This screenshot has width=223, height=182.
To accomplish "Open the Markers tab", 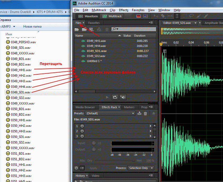I will click(x=129, y=107).
